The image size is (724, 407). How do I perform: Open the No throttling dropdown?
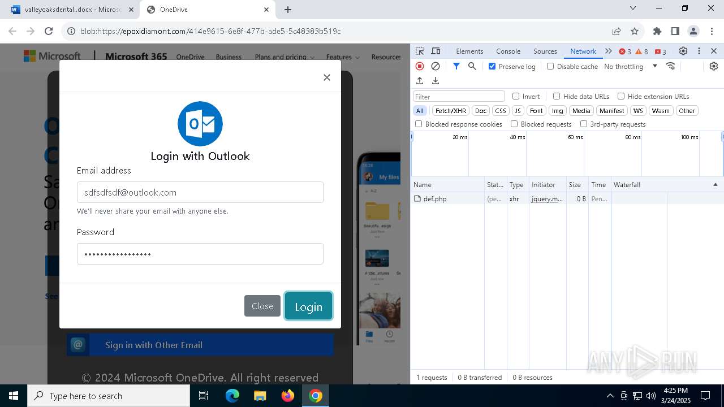[x=631, y=66]
